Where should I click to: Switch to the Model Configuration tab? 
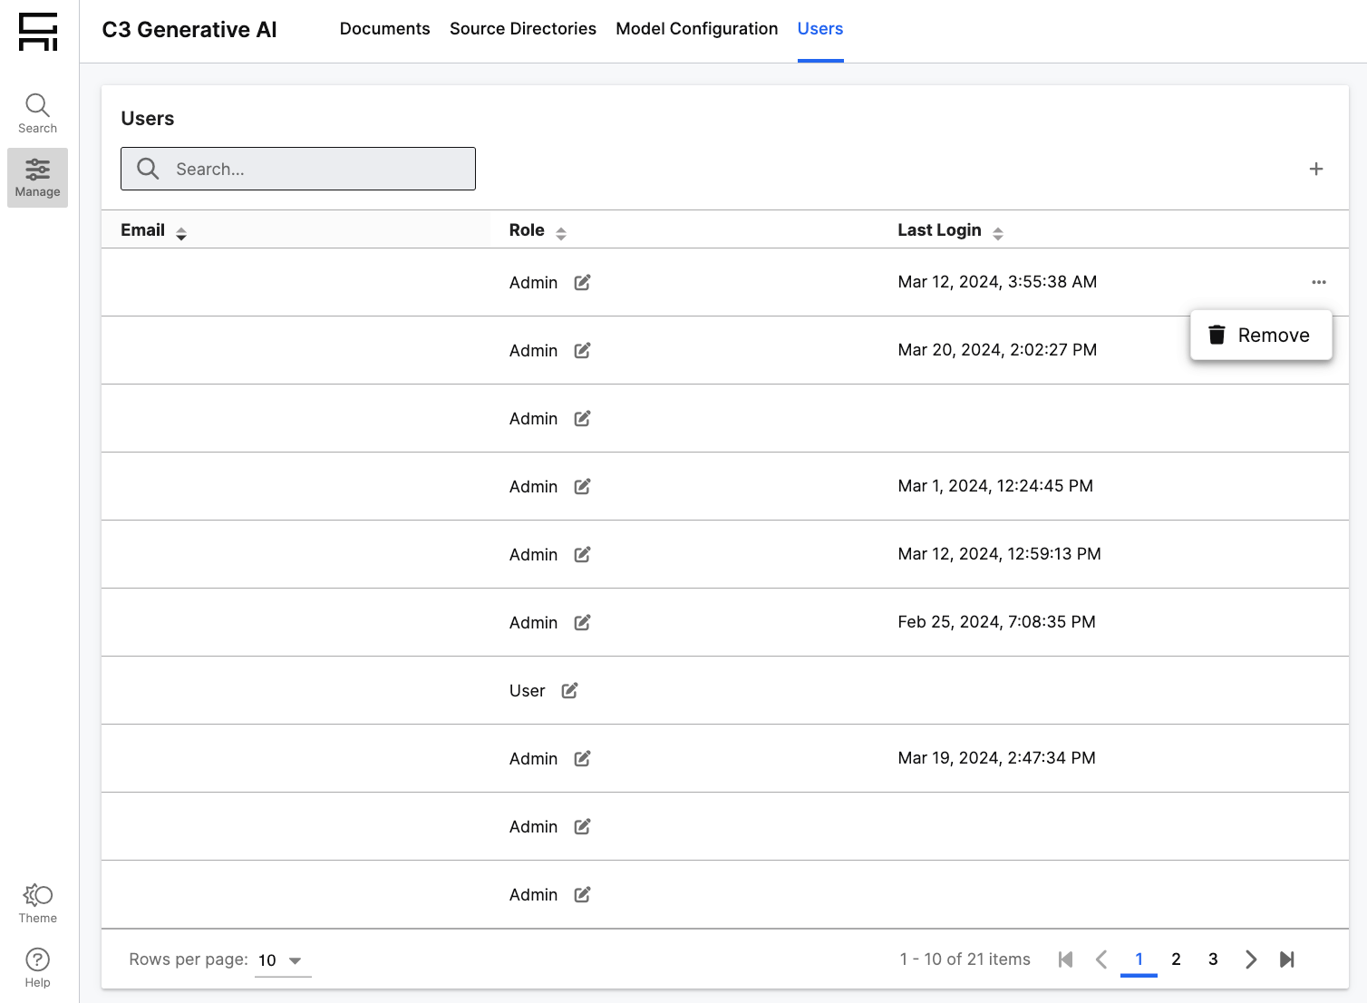click(x=696, y=29)
